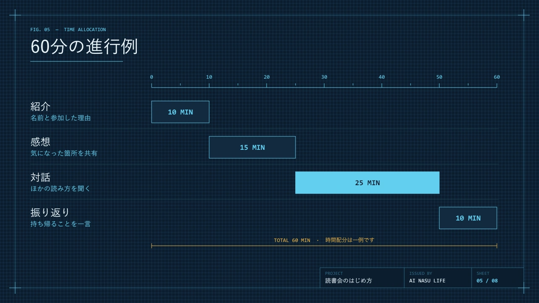
Task: Click the SHEET field label
Action: [x=483, y=274]
